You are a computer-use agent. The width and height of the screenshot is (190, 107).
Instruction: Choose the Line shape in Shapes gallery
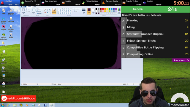click(58, 9)
